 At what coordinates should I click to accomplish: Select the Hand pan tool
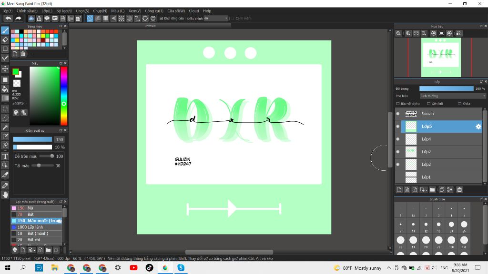coord(5,195)
